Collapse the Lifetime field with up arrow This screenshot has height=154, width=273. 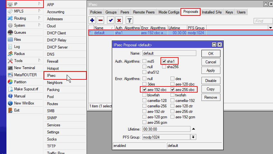point(193,129)
